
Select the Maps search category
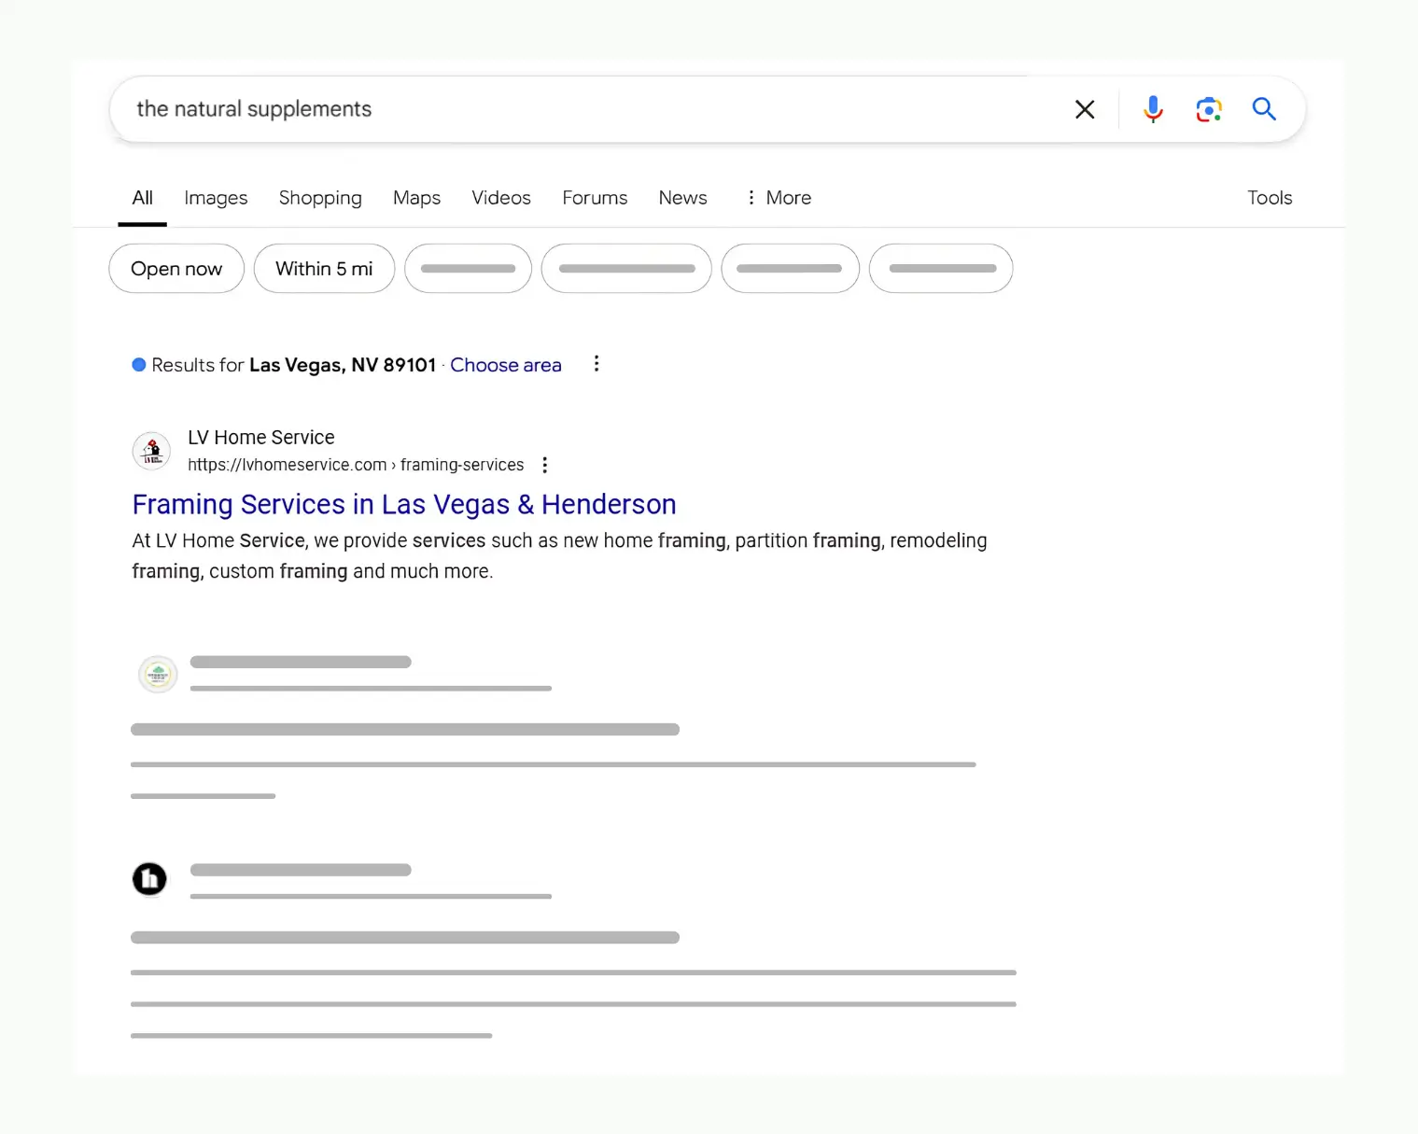point(416,198)
